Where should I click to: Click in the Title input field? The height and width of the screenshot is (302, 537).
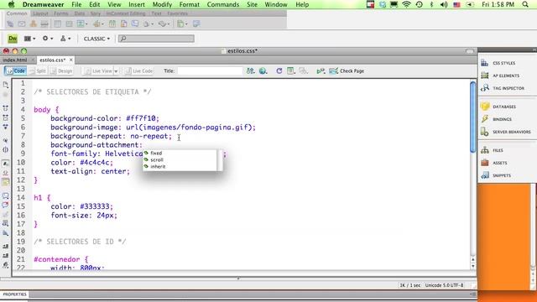point(210,70)
